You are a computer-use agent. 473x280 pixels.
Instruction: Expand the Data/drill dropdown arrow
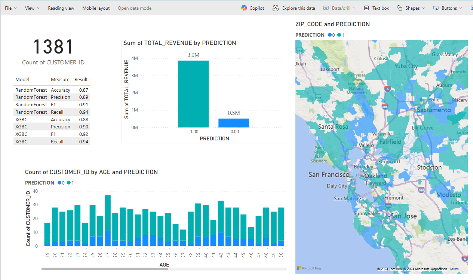tap(354, 8)
